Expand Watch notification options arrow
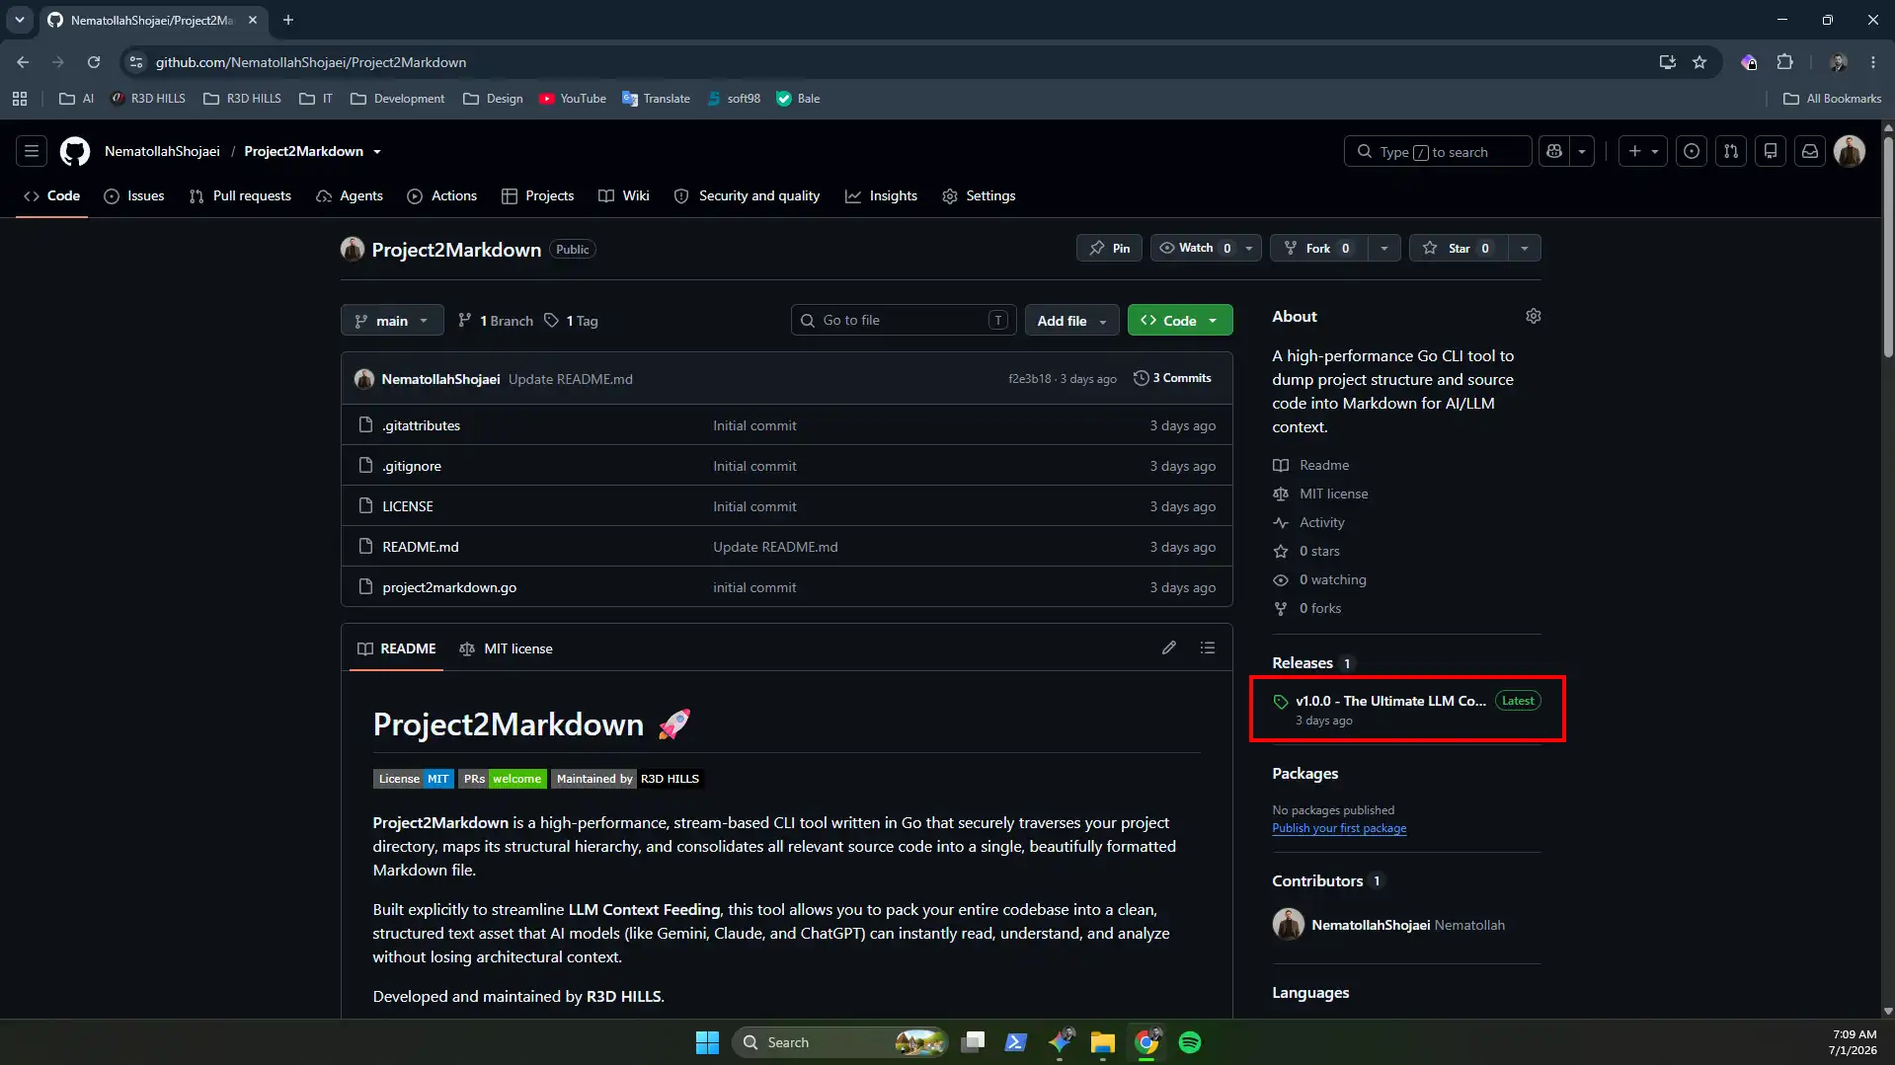The width and height of the screenshot is (1895, 1065). pyautogui.click(x=1249, y=249)
